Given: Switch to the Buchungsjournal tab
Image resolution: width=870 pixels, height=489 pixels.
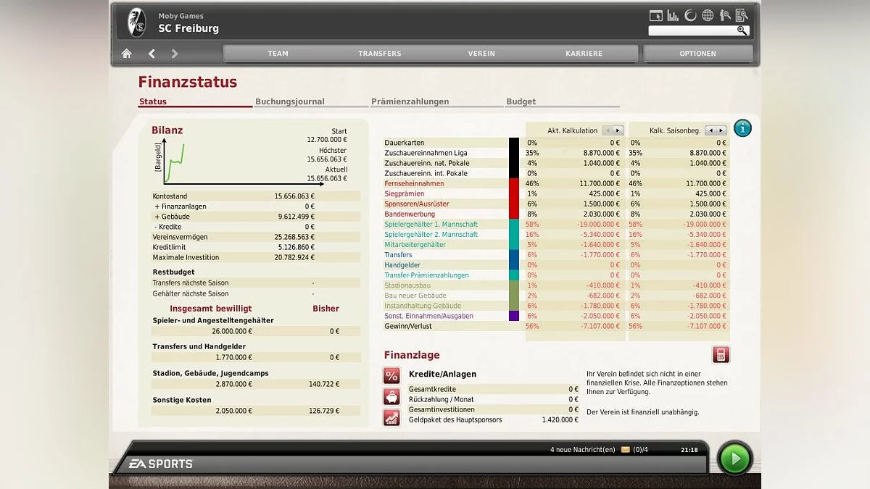Looking at the screenshot, I should tap(290, 102).
